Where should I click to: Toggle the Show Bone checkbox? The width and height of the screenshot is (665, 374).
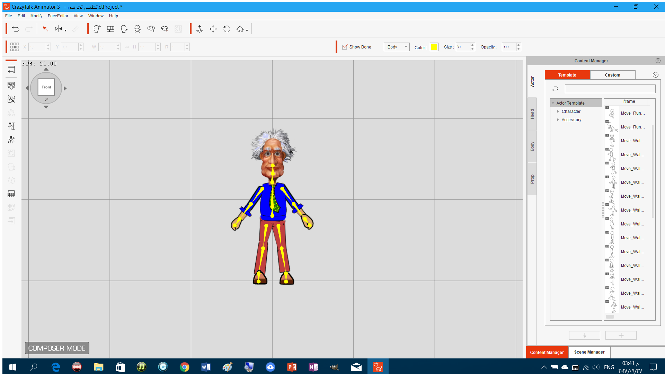(345, 47)
